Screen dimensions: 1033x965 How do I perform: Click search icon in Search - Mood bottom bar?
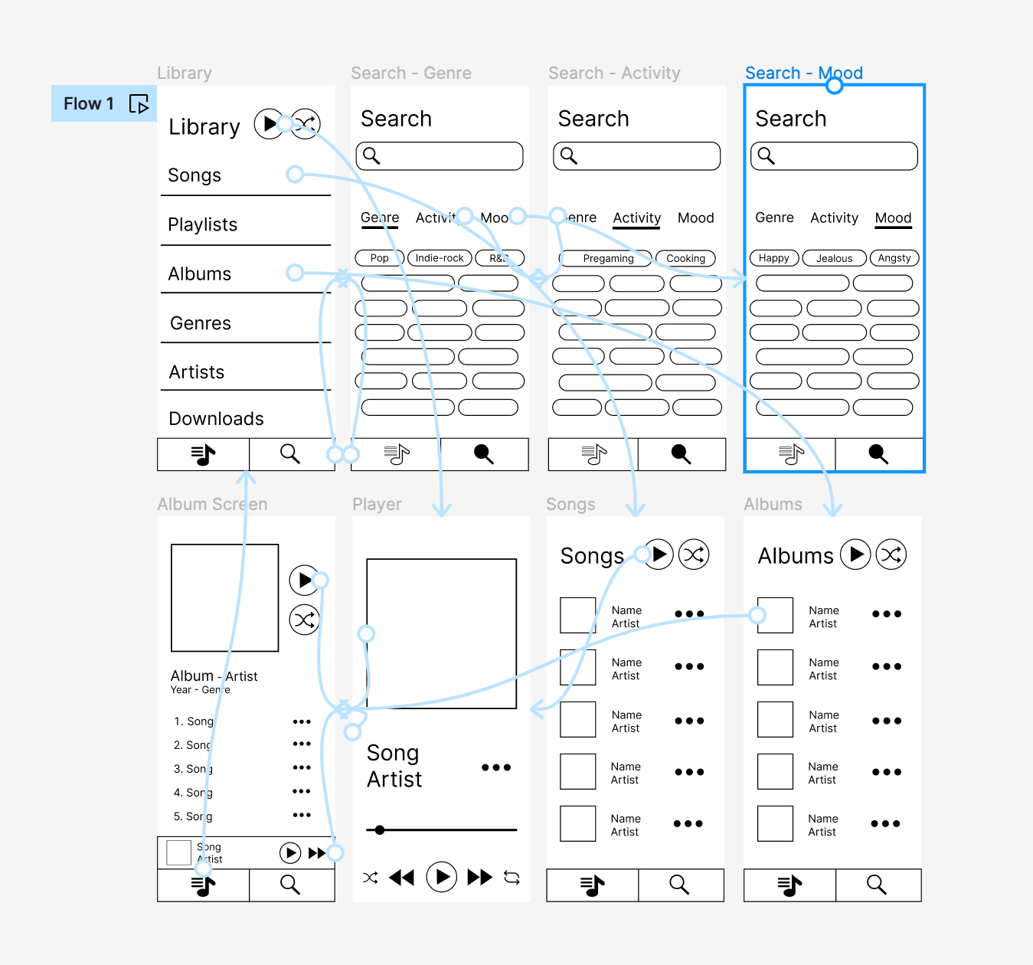coord(878,453)
